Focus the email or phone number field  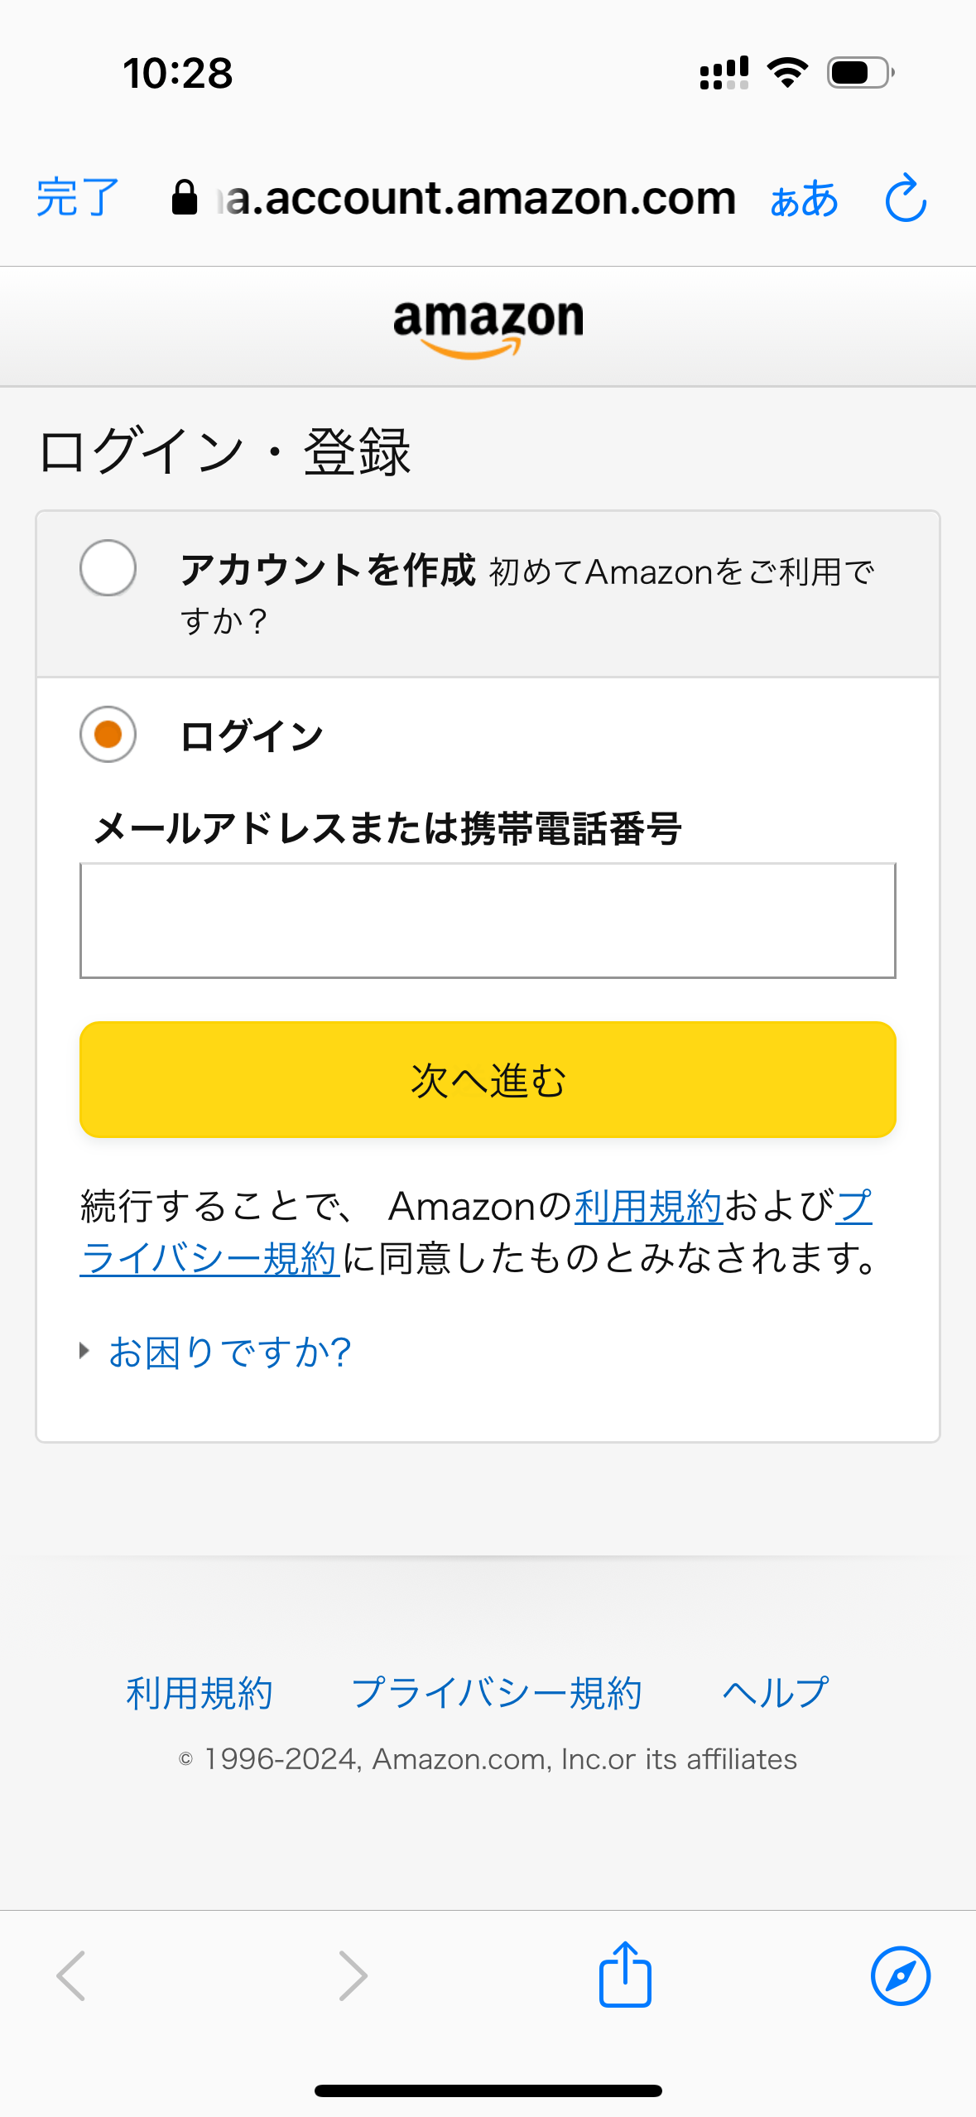(488, 920)
